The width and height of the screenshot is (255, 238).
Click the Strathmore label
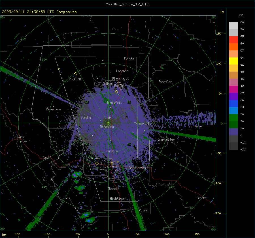coord(138,168)
